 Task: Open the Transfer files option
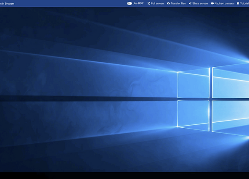click(176, 3)
